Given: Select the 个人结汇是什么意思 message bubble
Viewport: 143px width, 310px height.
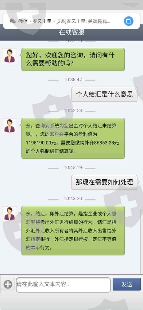Looking at the screenshot, I should [104, 94].
